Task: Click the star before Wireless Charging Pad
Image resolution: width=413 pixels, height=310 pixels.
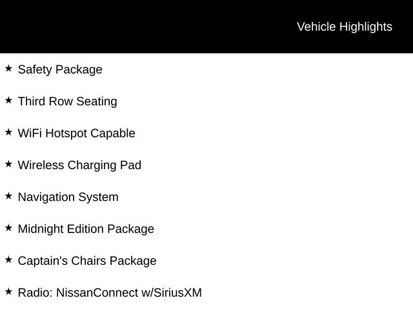Action: [8, 164]
